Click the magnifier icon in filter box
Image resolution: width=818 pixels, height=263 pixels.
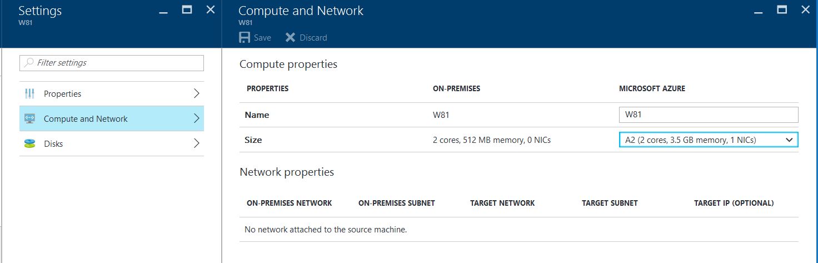[29, 63]
